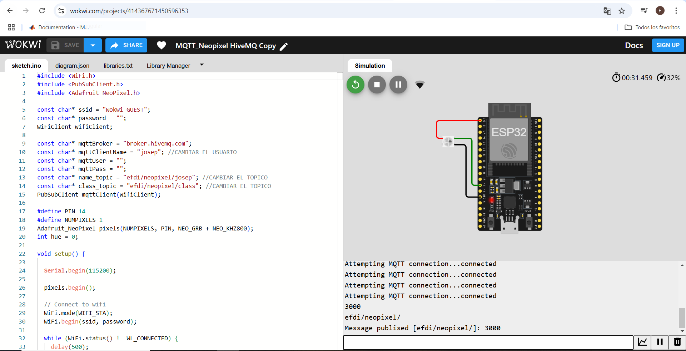
Task: Expand the save options dropdown arrow
Action: click(93, 45)
